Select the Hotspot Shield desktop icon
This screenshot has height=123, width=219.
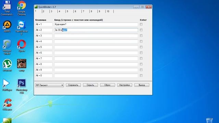[7, 47]
